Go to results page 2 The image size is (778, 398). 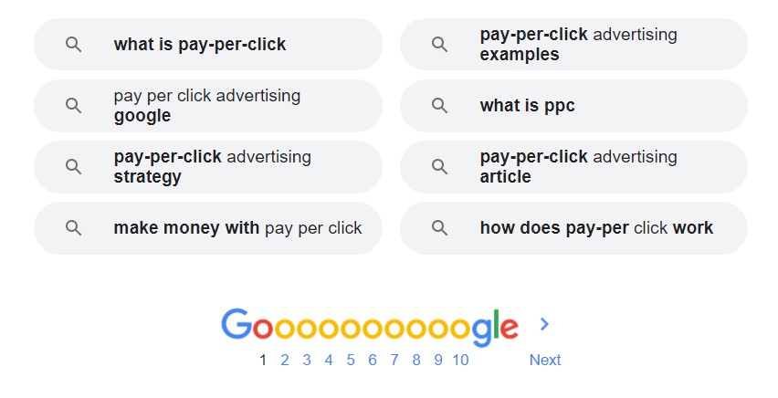coord(285,360)
